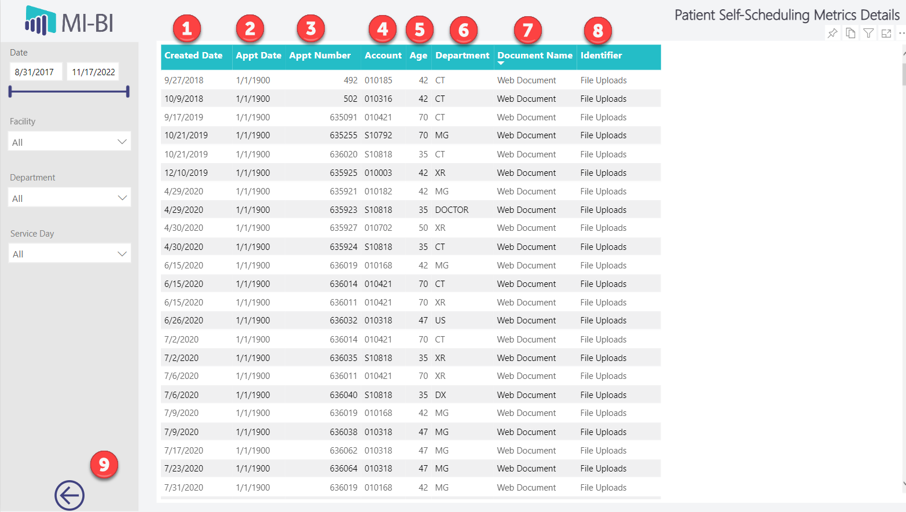Click the Identifier column header
This screenshot has width=906, height=512.
601,56
